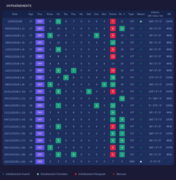Click the DEF badge in the 23/10/2025 row
This screenshot has width=176, height=180.
click(40, 162)
